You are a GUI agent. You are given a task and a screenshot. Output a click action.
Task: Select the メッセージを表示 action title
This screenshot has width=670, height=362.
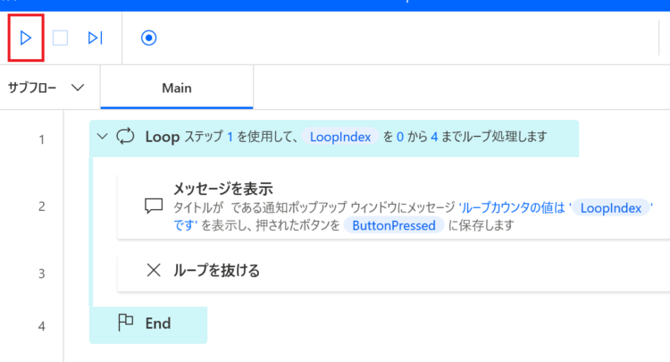pyautogui.click(x=223, y=189)
